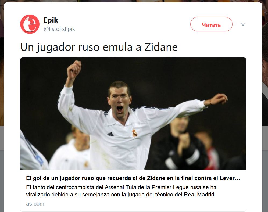Click Zidane's raised fist in the photo

point(74,70)
